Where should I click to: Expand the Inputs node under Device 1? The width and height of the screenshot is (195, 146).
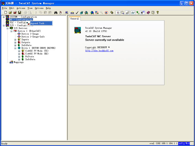15,40
